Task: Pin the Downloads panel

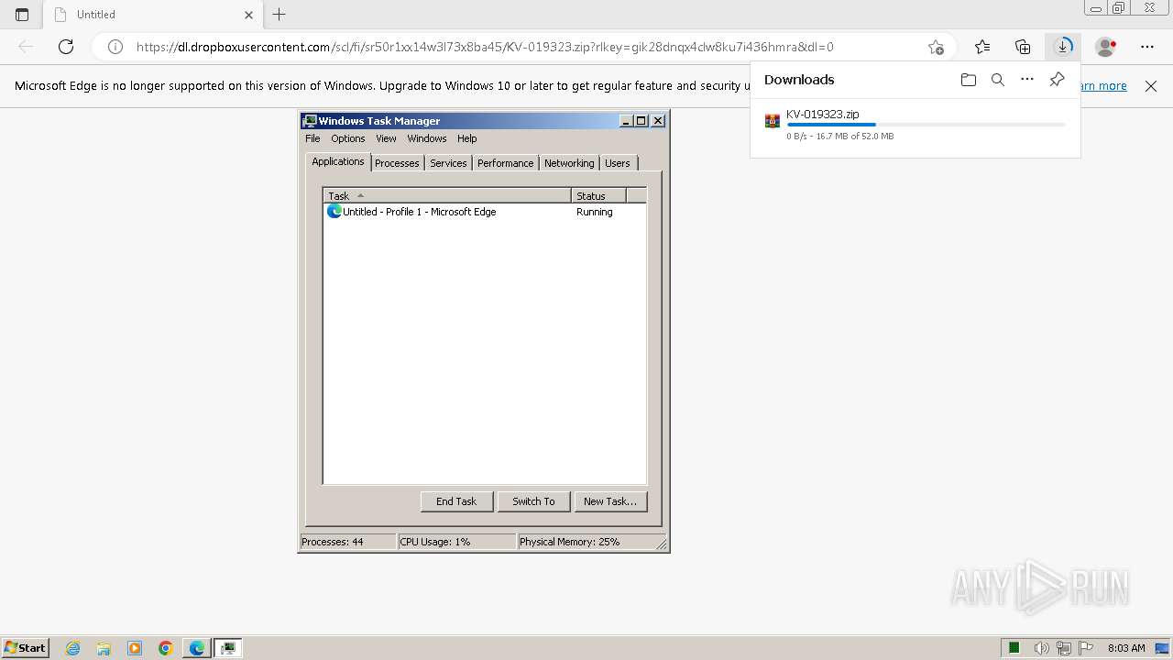Action: (x=1057, y=80)
